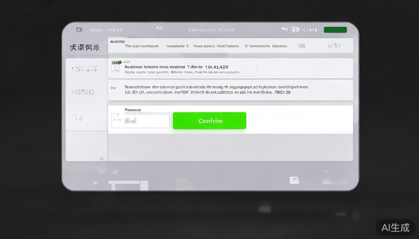This screenshot has height=239, width=419.
Task: Select the third sidebar item above the divider
Action: 79,118
